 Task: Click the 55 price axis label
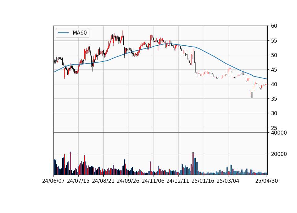(274, 41)
